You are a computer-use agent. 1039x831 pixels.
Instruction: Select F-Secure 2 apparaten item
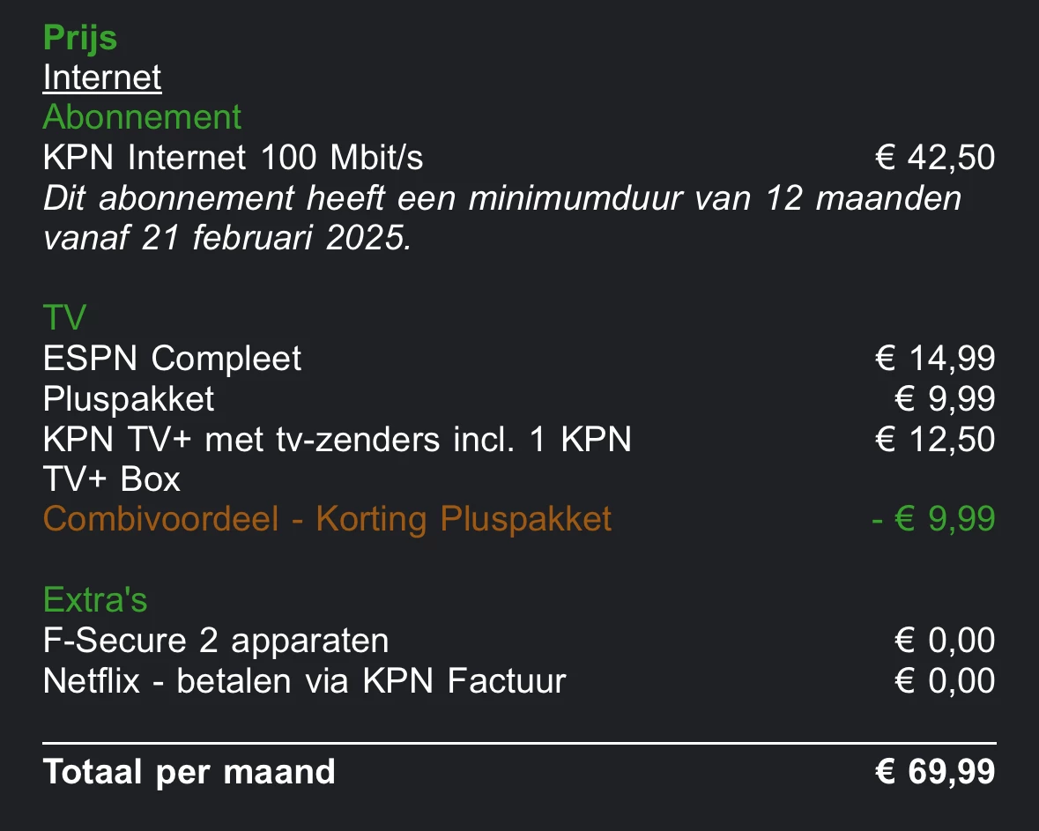[216, 641]
